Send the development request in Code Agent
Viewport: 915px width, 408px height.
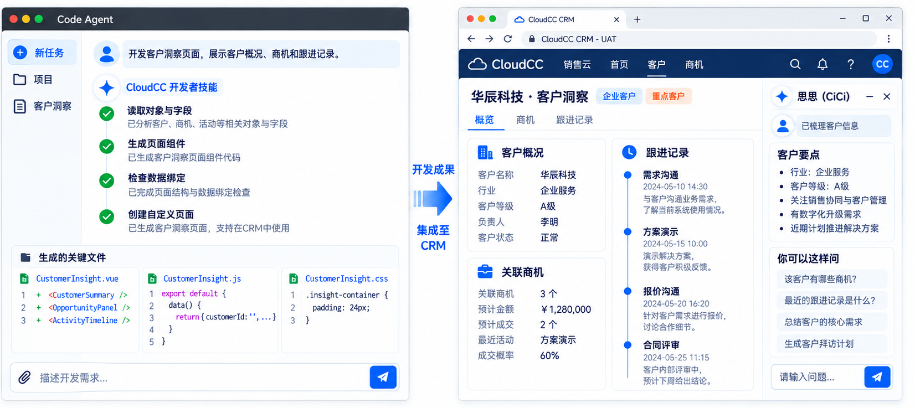point(383,377)
